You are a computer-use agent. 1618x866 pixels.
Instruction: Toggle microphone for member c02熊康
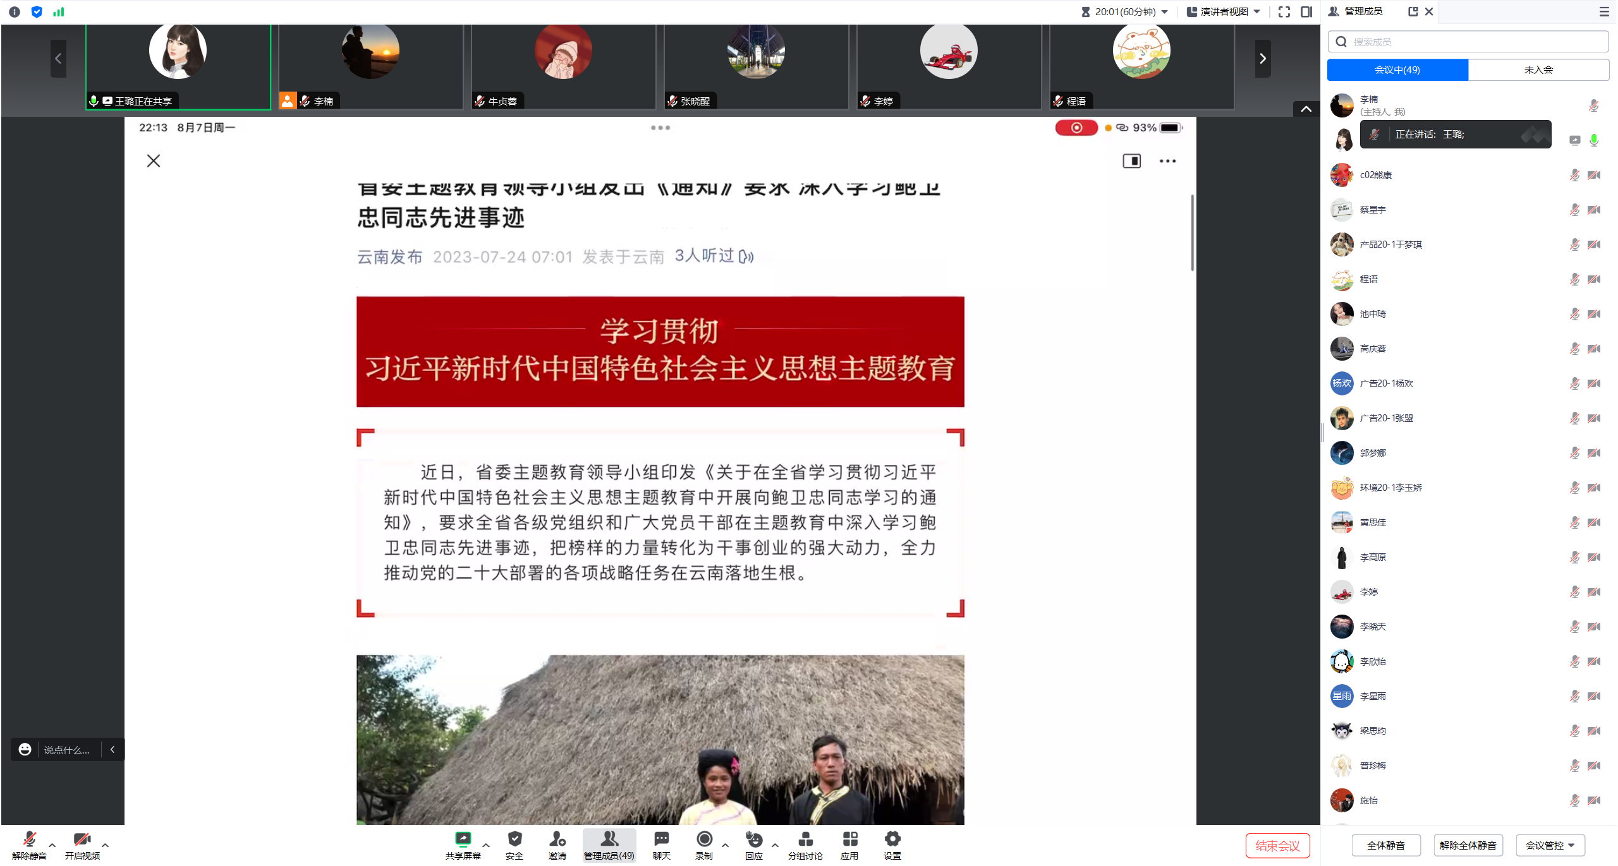1574,175
